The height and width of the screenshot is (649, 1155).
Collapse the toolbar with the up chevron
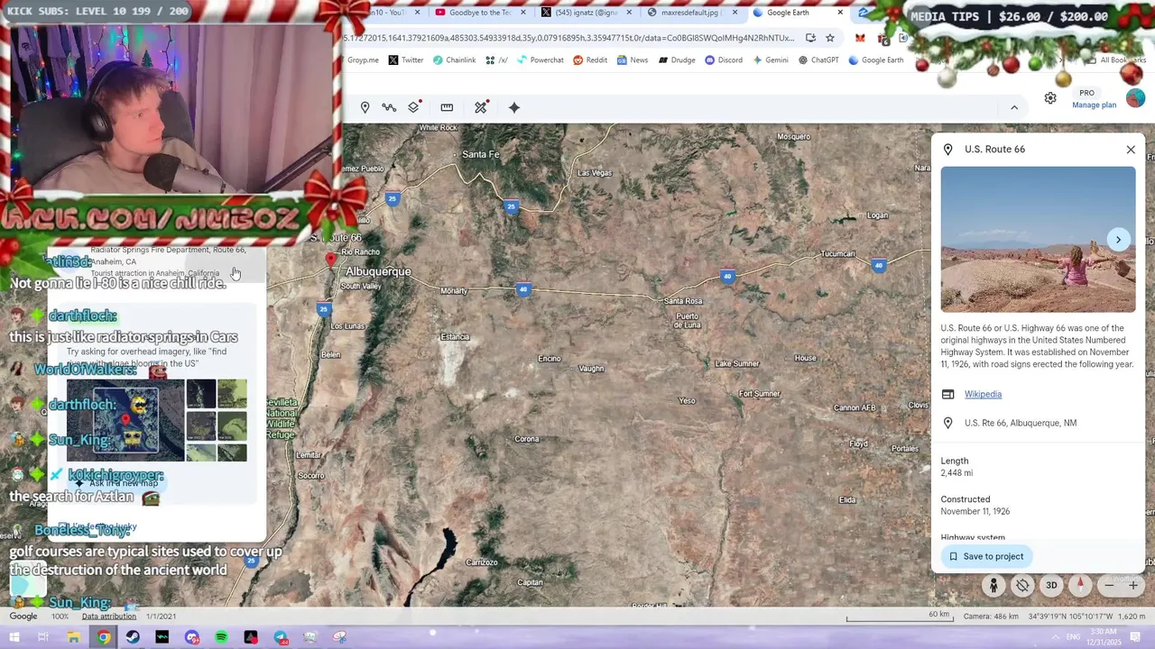click(1014, 107)
